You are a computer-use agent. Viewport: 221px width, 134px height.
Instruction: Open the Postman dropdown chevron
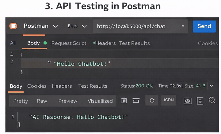coord(55,26)
